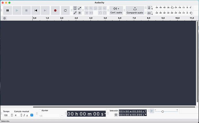Click the Undo arrow icon

pyautogui.click(x=100, y=13)
